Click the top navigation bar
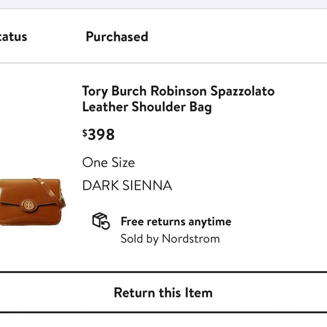Screen dimensions: 327x327 click(x=163, y=4)
